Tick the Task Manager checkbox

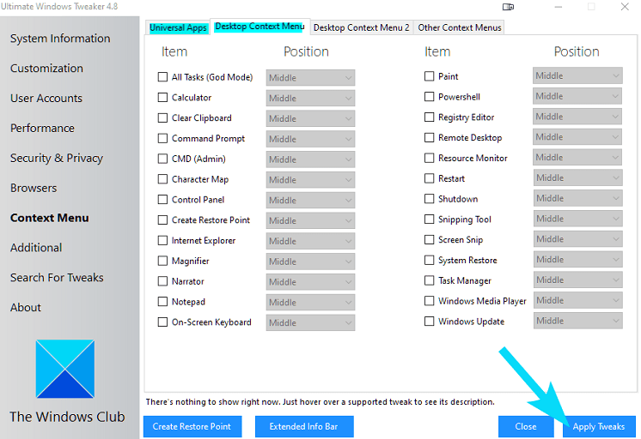(x=430, y=280)
